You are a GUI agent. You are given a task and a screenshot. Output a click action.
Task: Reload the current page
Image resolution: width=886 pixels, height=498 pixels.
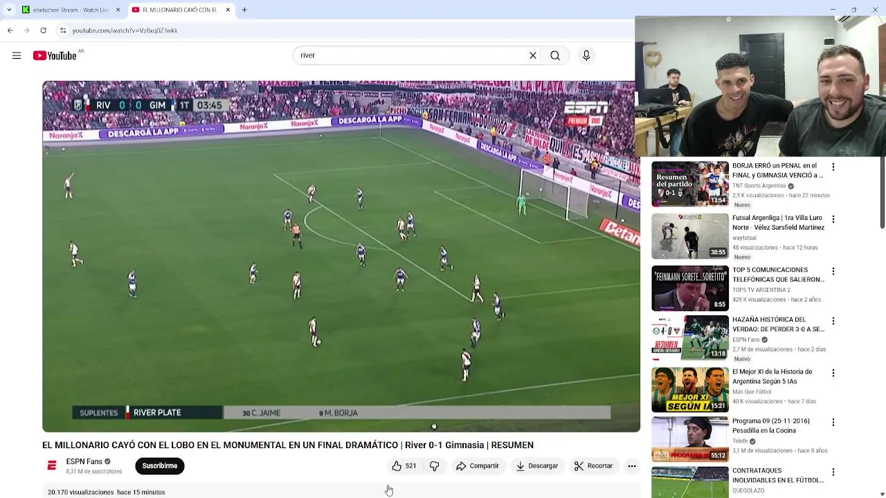(44, 30)
